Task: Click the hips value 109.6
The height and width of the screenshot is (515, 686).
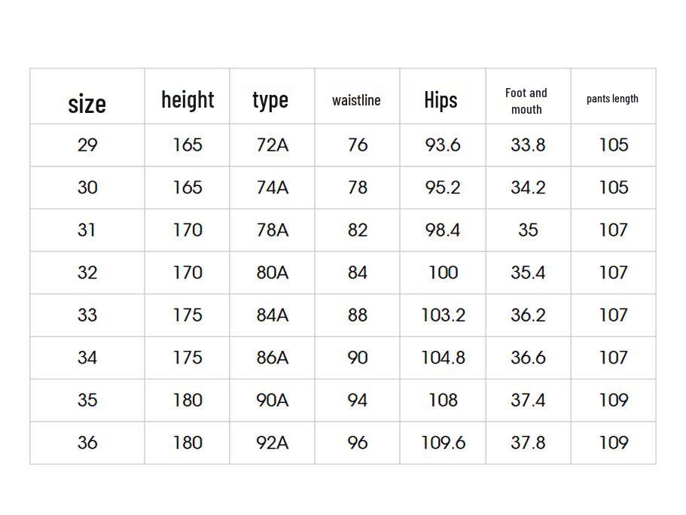Action: point(443,443)
